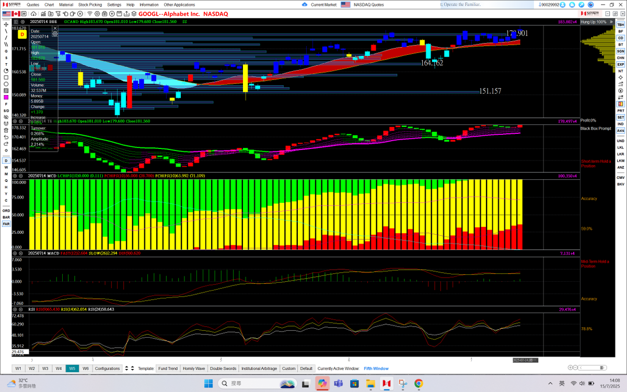Switch to weekly W period
The image size is (627, 392).
[x=6, y=167]
